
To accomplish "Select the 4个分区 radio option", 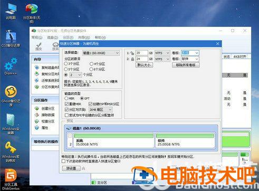I will (x=91, y=64).
